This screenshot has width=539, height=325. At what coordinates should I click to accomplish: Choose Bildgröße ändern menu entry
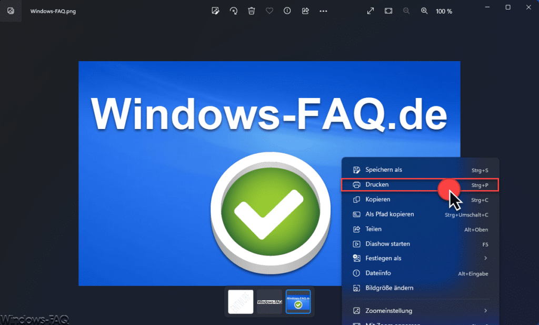(x=421, y=288)
